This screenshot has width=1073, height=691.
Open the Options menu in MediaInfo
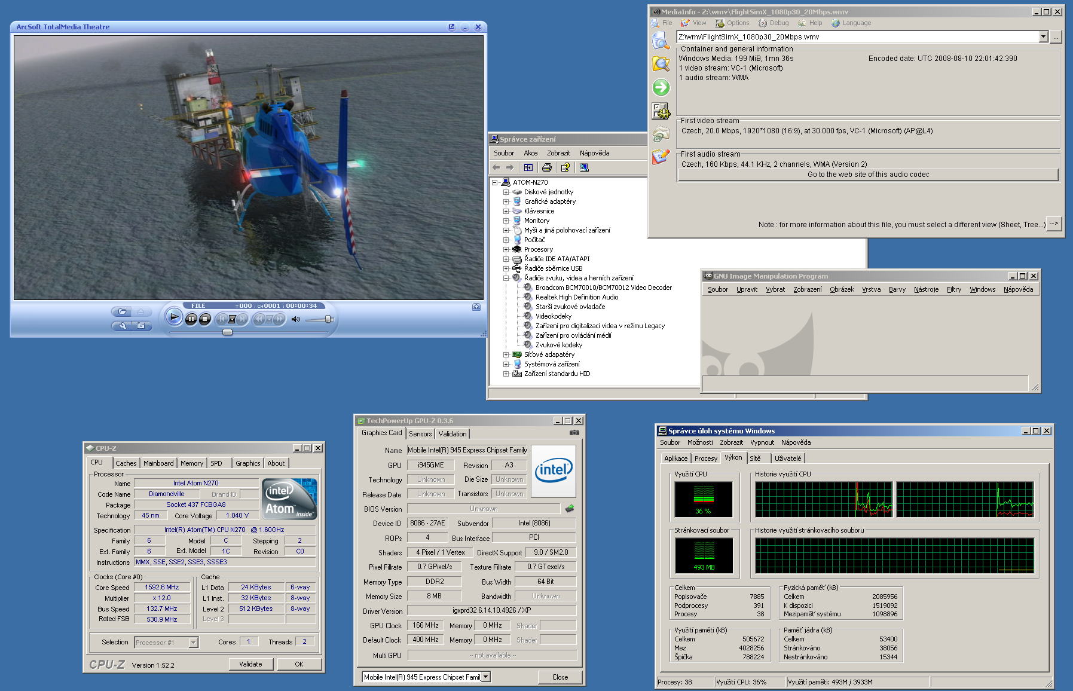tap(732, 23)
